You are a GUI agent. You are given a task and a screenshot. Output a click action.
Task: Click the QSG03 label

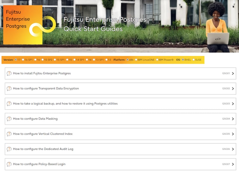[x=226, y=103]
